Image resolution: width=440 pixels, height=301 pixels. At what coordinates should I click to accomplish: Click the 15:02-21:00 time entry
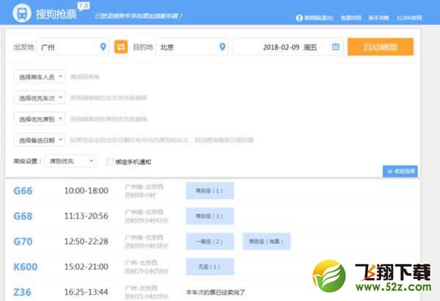86,267
